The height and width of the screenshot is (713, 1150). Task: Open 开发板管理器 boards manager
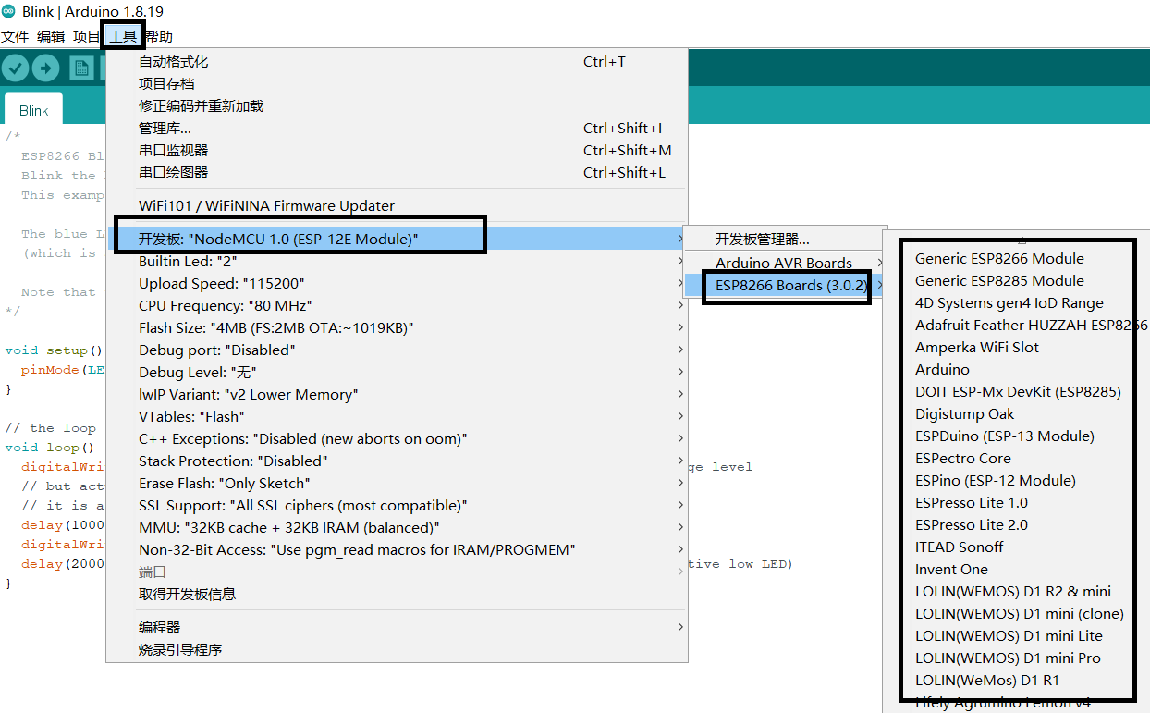click(x=763, y=240)
